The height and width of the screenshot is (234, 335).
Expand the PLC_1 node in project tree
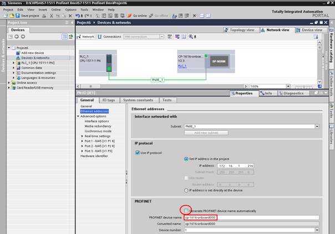(x=14, y=63)
